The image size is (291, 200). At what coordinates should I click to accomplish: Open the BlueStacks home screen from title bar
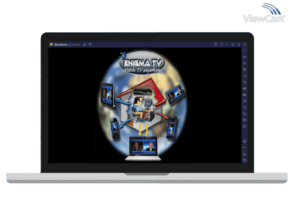[x=85, y=44]
